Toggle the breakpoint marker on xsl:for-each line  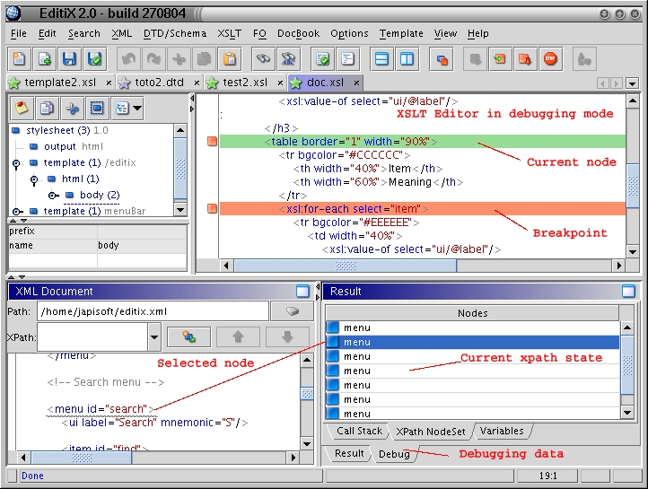pyautogui.click(x=212, y=209)
